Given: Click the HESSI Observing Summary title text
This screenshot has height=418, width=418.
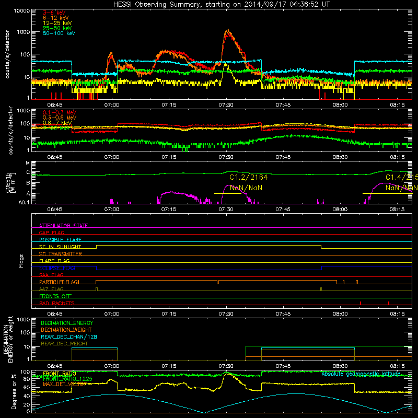Looking at the screenshot, I should pyautogui.click(x=221, y=5).
